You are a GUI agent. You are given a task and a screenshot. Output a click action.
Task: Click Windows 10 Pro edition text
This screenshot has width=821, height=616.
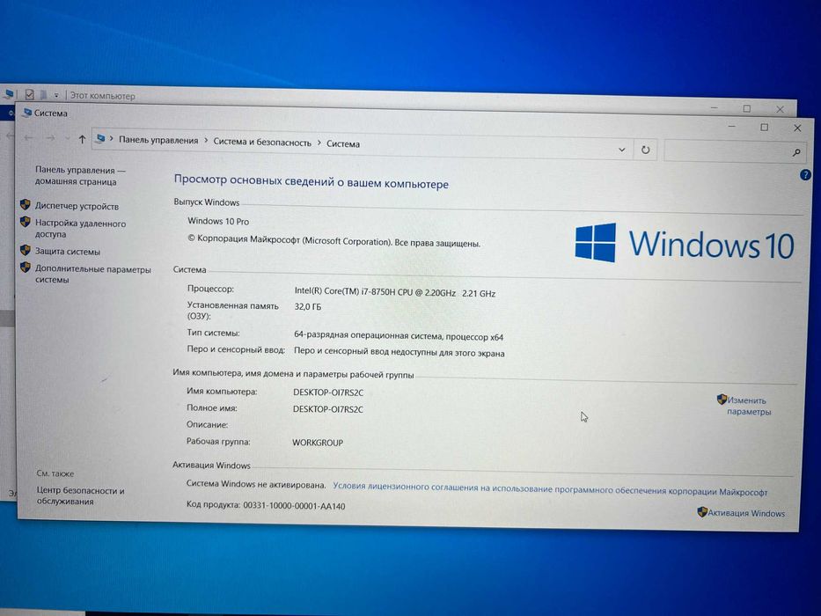point(218,222)
